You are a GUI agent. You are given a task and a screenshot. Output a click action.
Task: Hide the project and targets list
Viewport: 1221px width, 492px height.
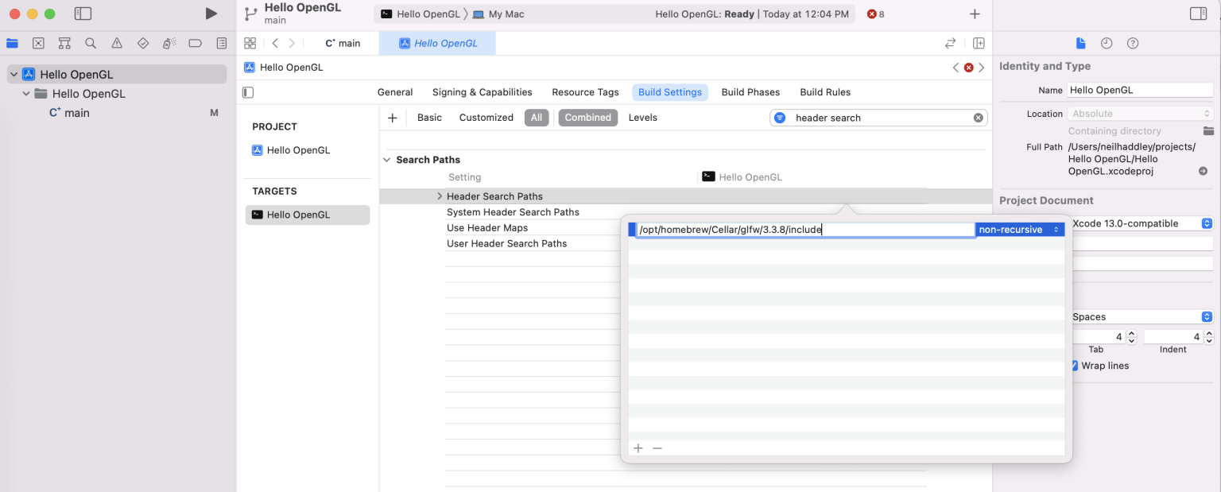pos(248,92)
